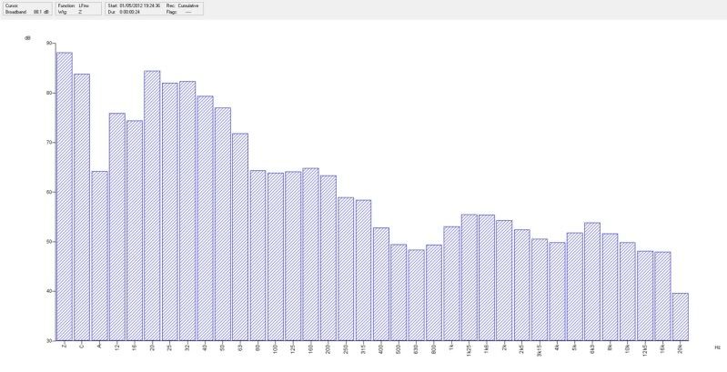
Task: Click the 630 Hz band bar
Action: click(x=417, y=295)
